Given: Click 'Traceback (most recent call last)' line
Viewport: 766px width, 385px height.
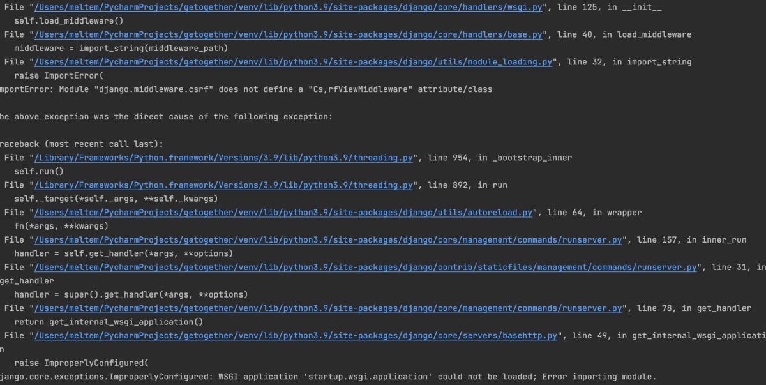Looking at the screenshot, I should 82,144.
